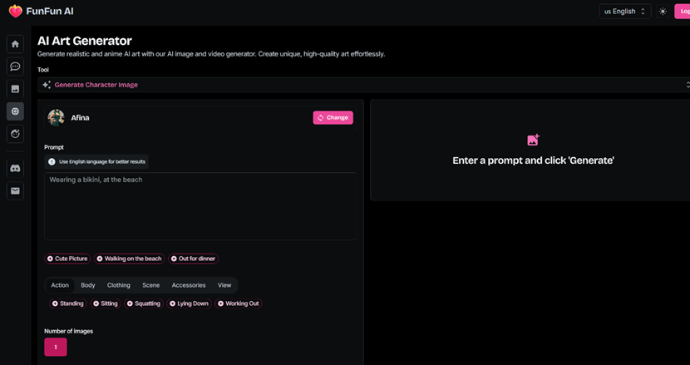The height and width of the screenshot is (365, 690).
Task: Click into the Prompt text area
Action: [200, 206]
